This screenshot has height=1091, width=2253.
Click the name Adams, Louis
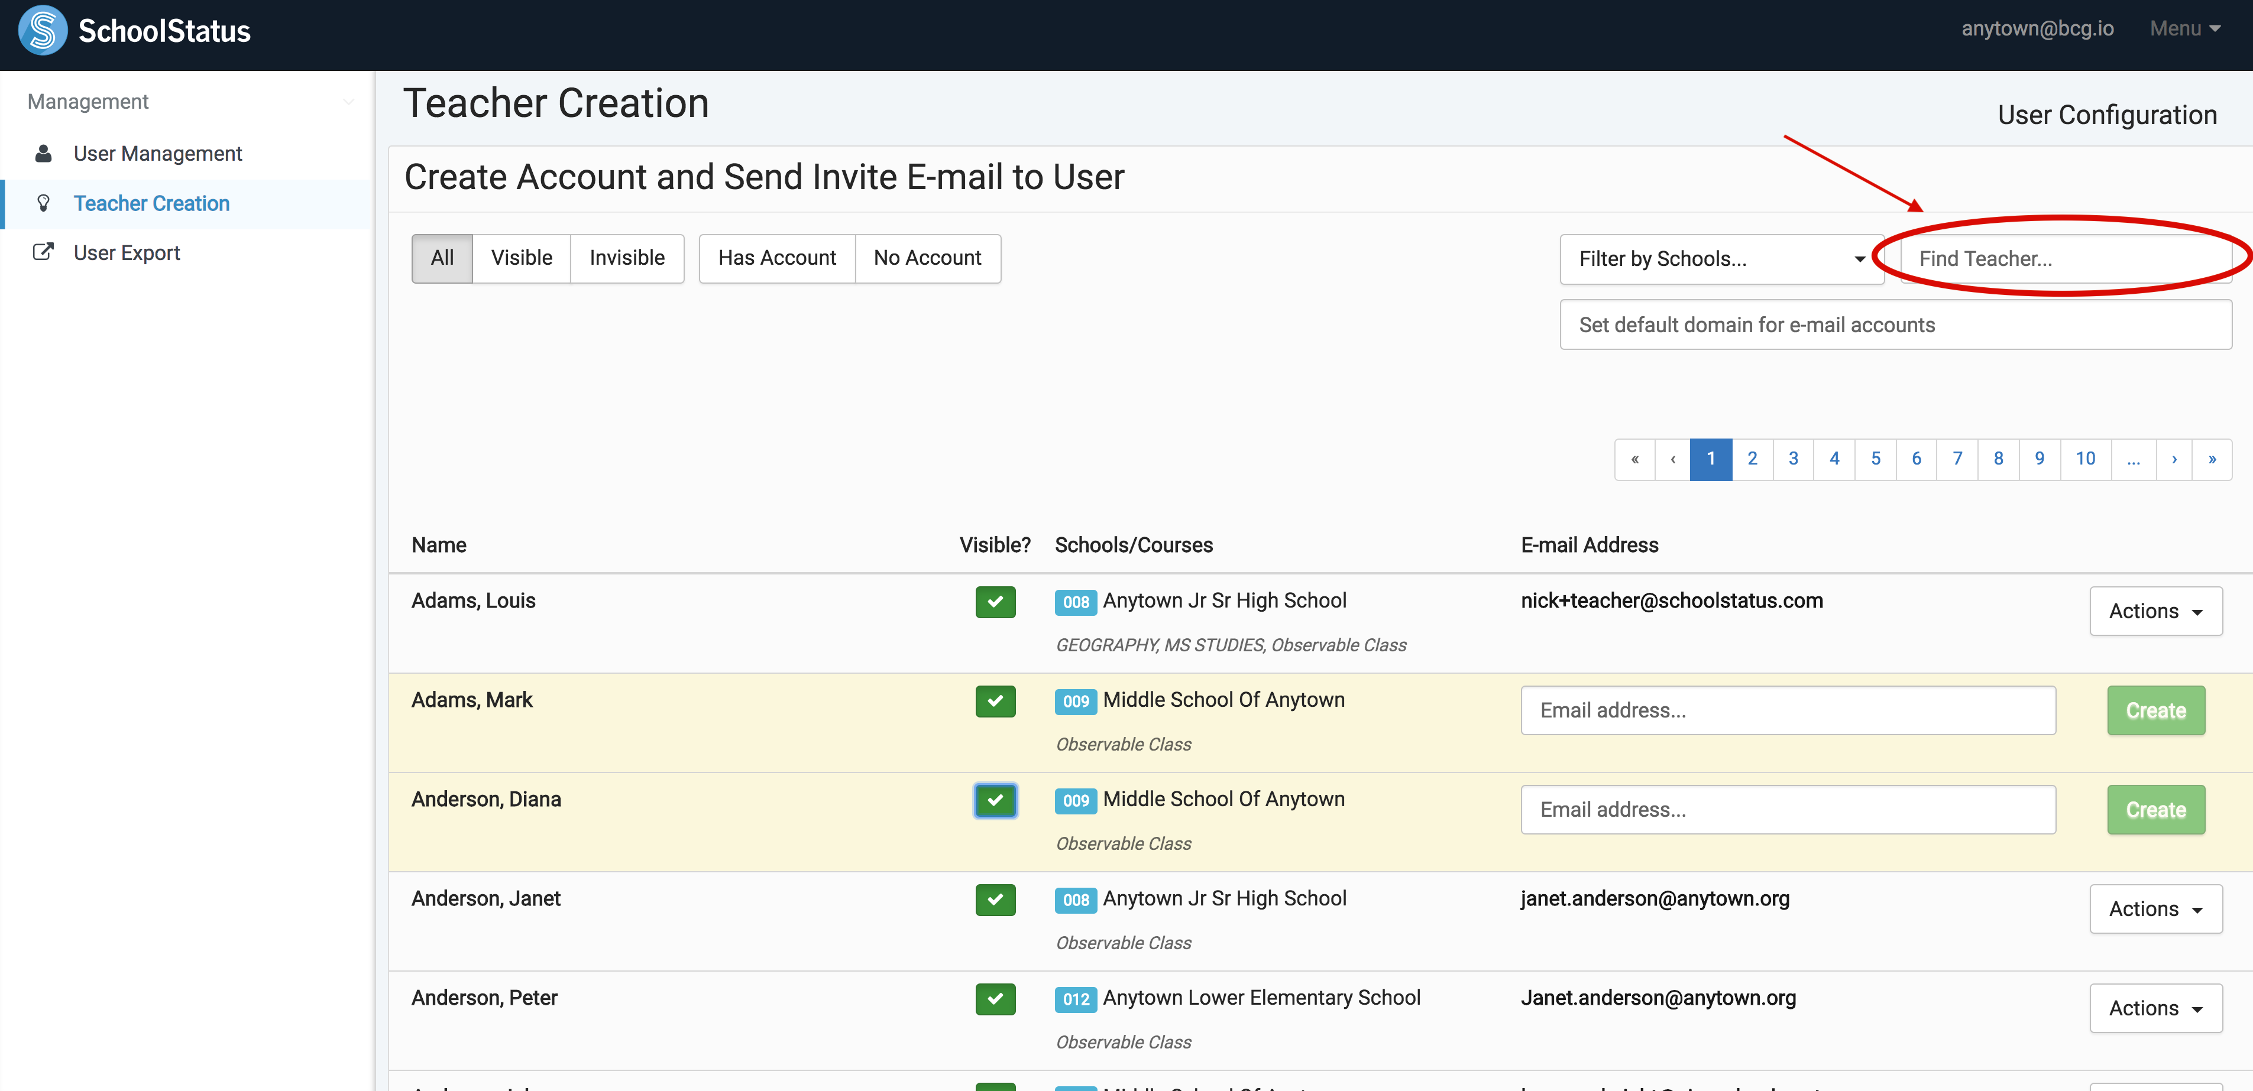(473, 602)
